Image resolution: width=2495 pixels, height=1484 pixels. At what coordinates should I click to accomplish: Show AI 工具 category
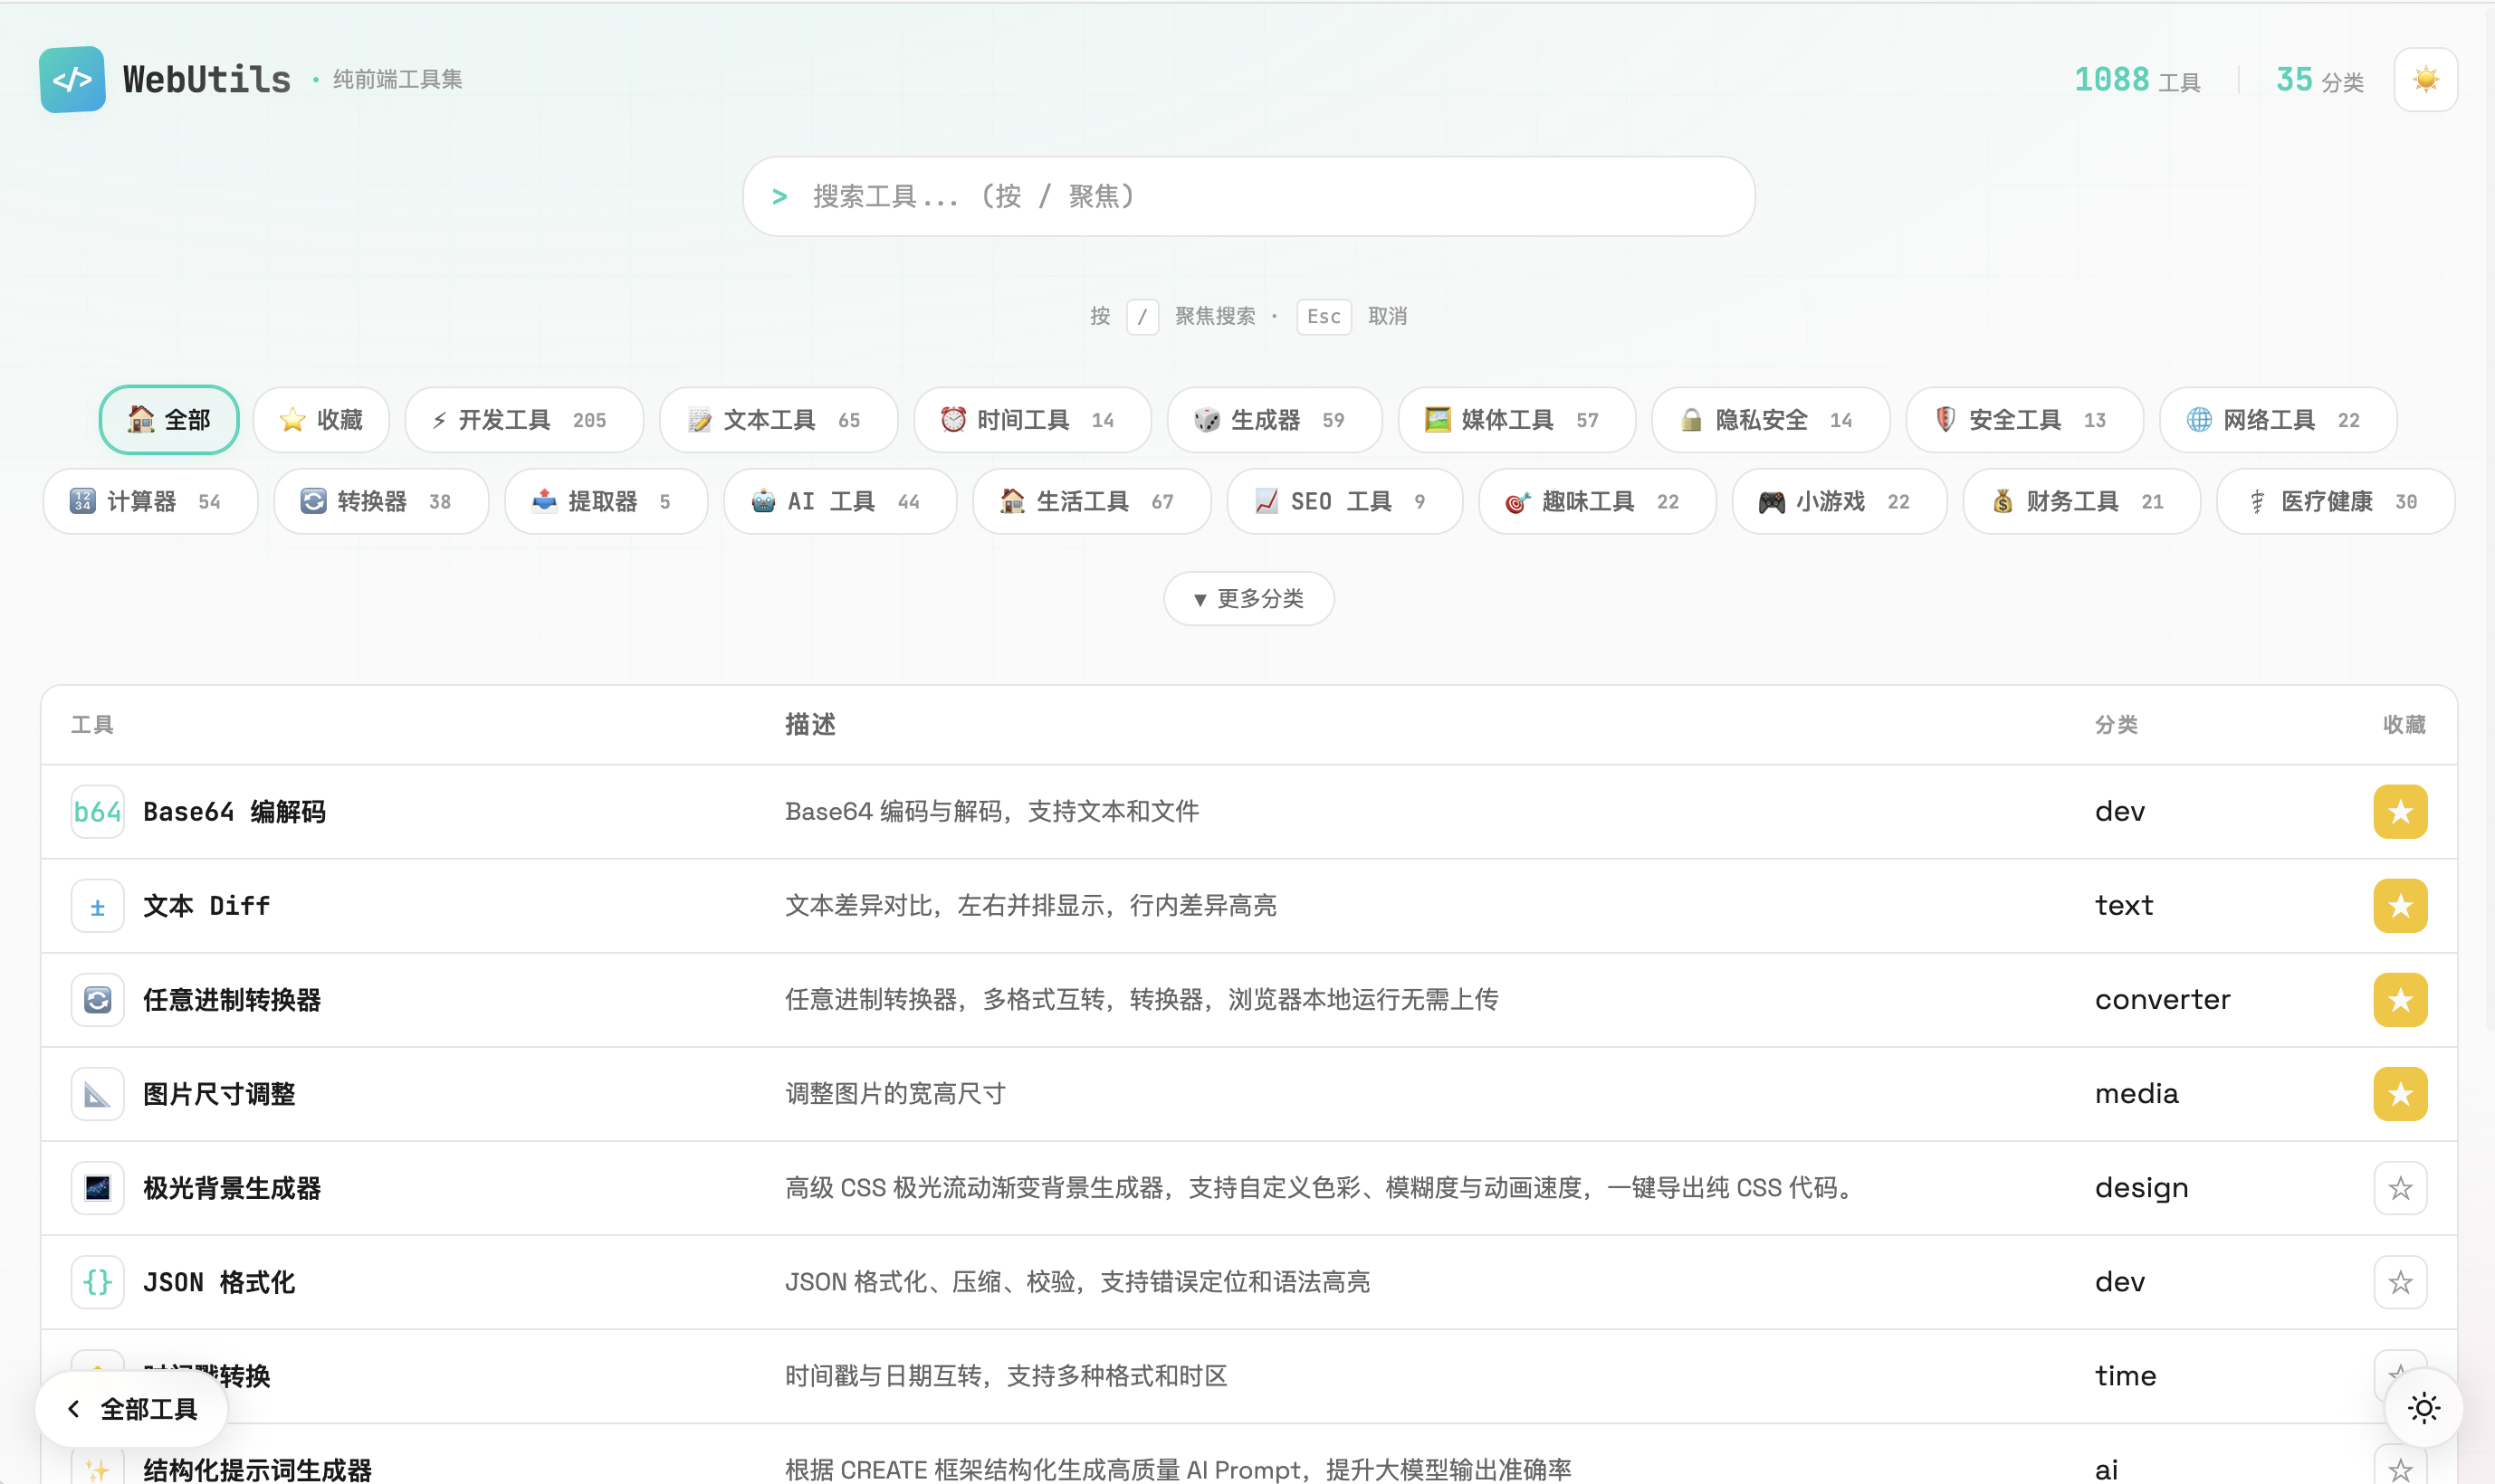pyautogui.click(x=840, y=502)
